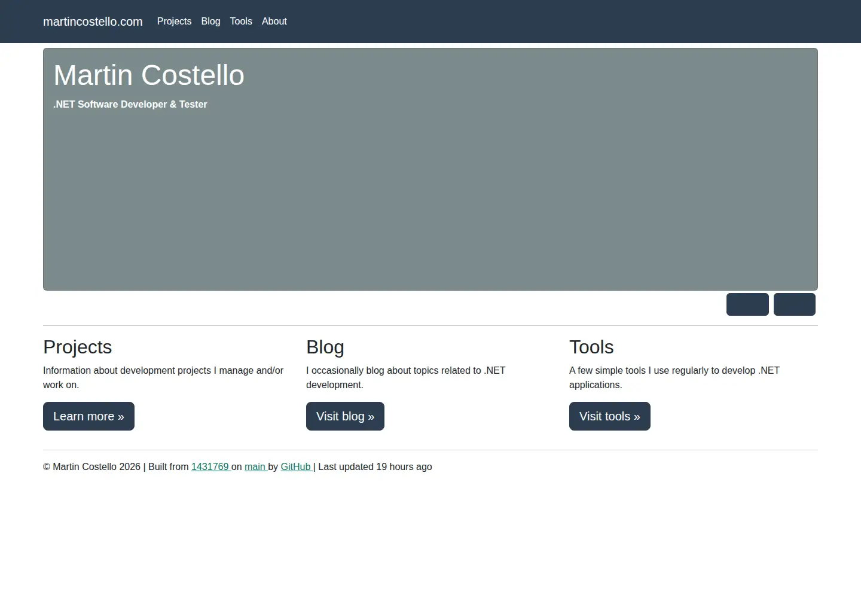The image size is (861, 598).
Task: Open Blog from the top navigation
Action: (x=210, y=22)
